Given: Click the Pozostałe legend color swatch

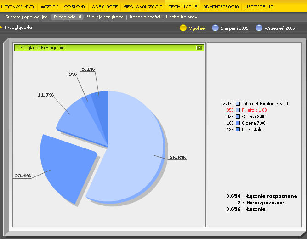Looking at the screenshot, I should pyautogui.click(x=238, y=130).
